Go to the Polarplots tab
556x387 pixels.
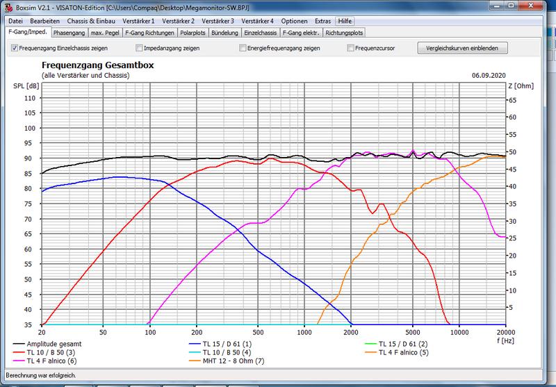pyautogui.click(x=195, y=33)
